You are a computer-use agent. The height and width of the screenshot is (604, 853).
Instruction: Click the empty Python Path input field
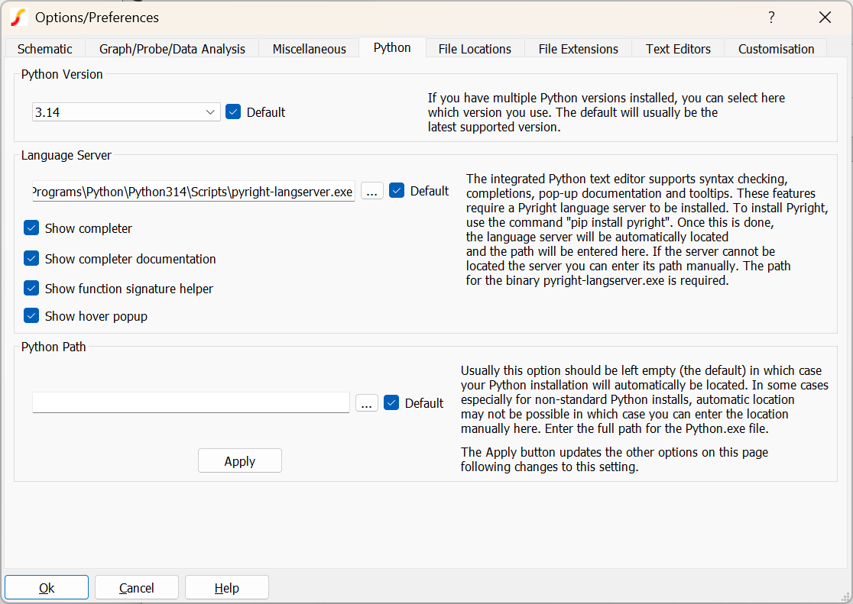coord(190,403)
